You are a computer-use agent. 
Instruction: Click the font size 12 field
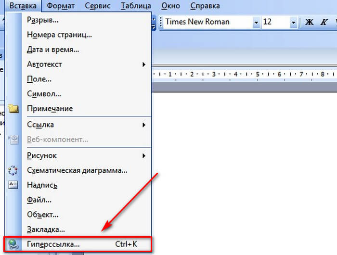click(276, 22)
